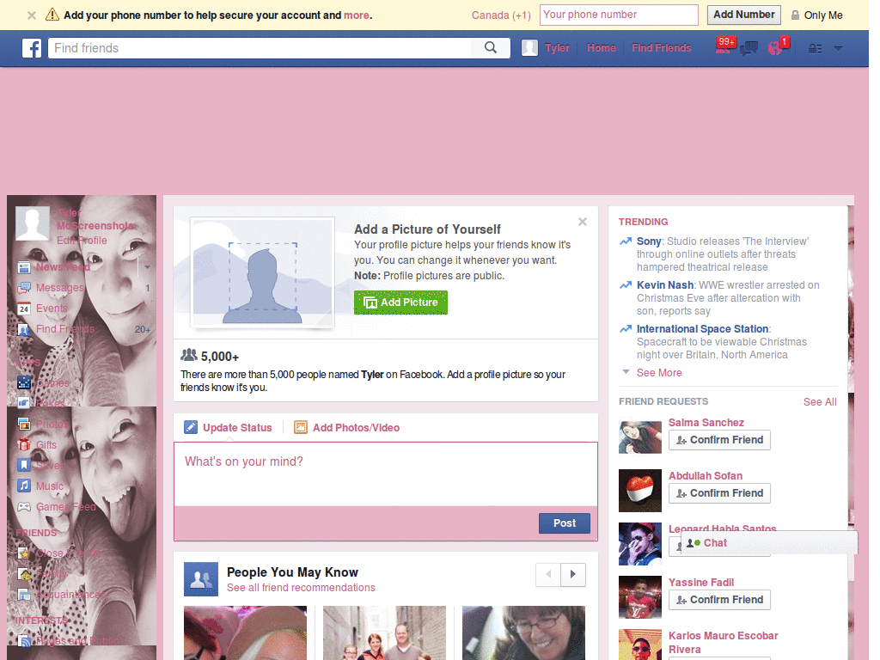Click Edit Profile in sidebar
The image size is (880, 660).
point(82,241)
